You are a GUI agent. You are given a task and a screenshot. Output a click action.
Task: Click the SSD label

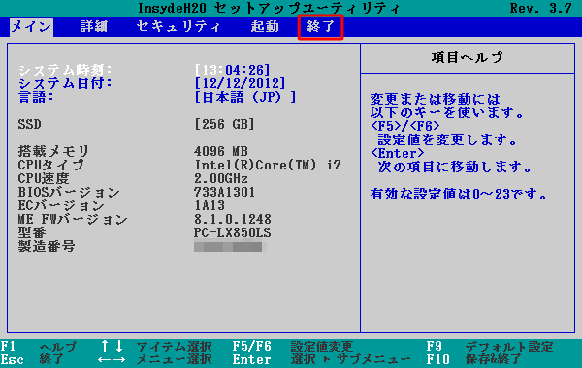click(30, 124)
